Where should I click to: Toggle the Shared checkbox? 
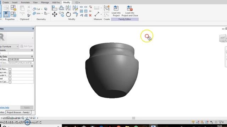click(x=10, y=79)
